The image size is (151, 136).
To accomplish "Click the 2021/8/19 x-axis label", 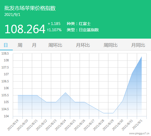I will point(13,125).
